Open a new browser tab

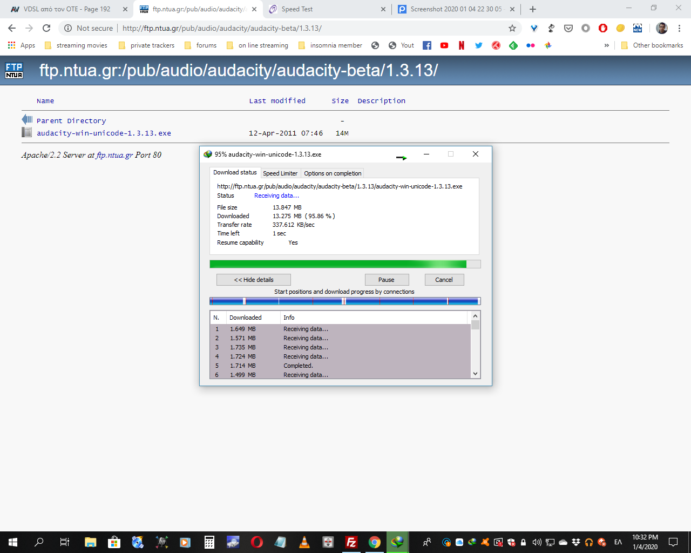(533, 9)
